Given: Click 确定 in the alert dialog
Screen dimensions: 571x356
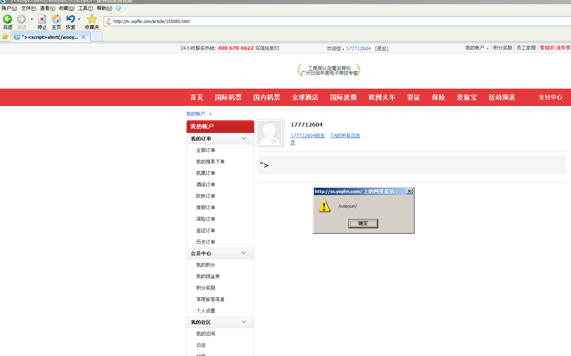Looking at the screenshot, I should click(x=363, y=223).
